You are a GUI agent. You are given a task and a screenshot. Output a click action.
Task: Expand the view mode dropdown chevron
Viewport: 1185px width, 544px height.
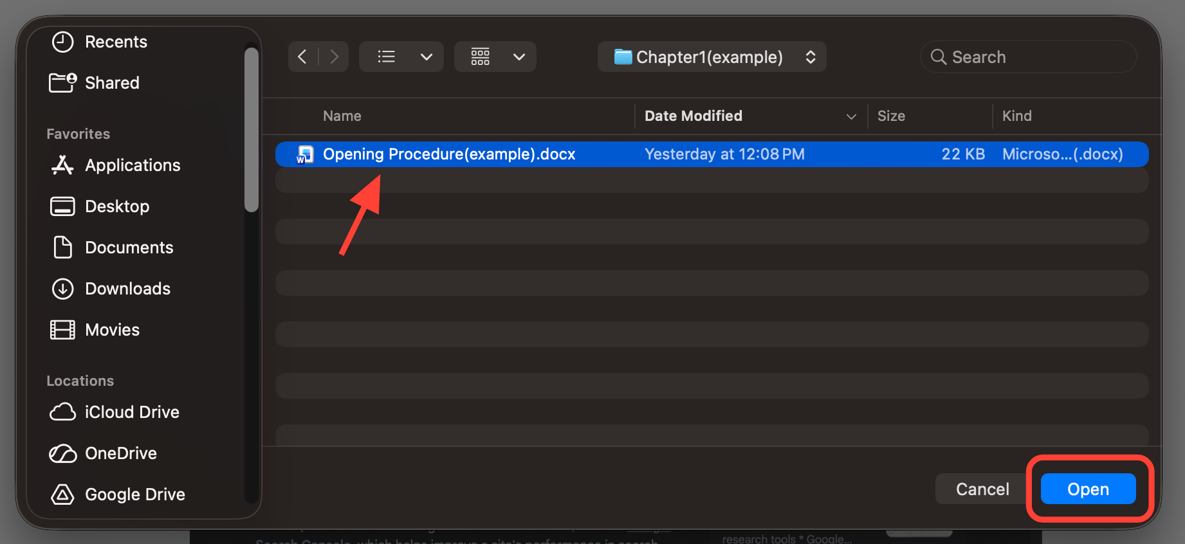[427, 57]
